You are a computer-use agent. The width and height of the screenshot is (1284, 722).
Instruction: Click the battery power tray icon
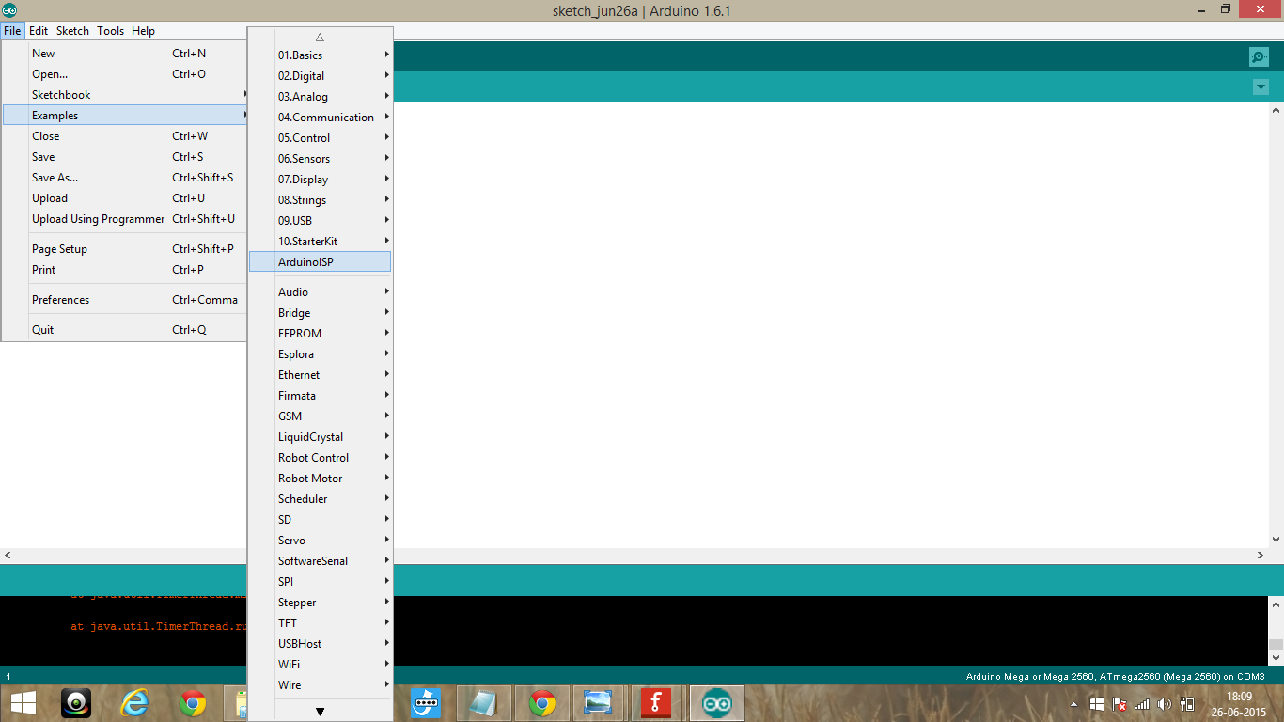click(1187, 704)
